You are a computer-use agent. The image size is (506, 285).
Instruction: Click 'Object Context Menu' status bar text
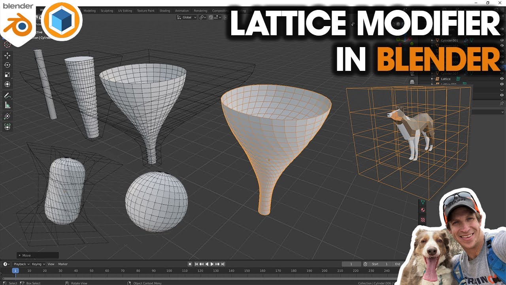tap(147, 283)
